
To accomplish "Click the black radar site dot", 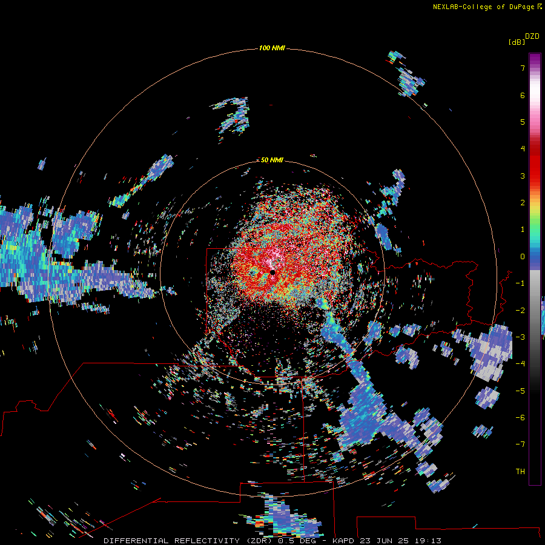I will click(x=272, y=272).
